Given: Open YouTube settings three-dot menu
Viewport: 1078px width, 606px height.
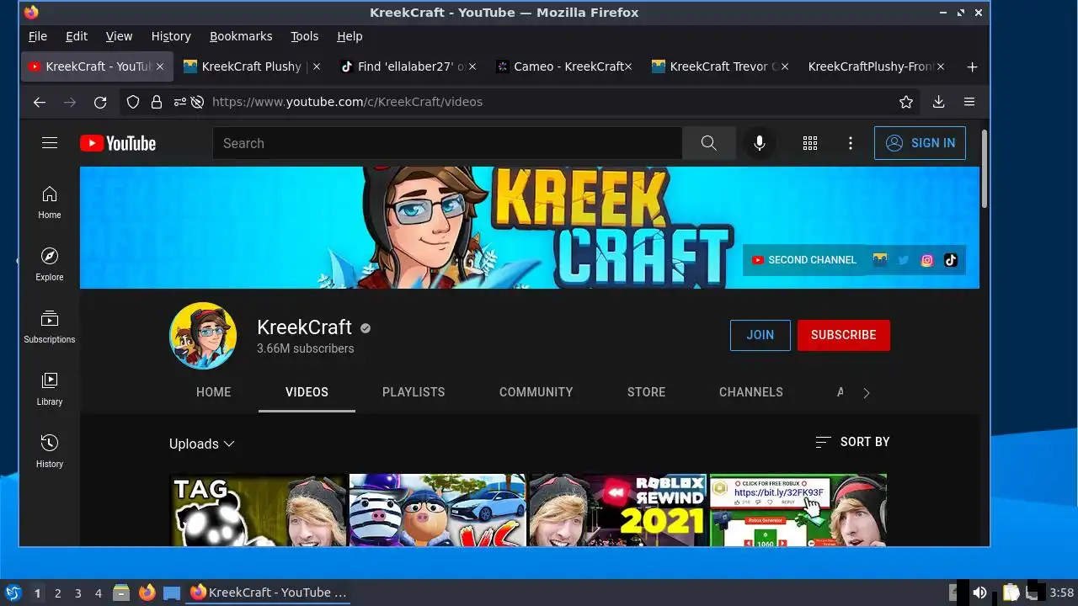Looking at the screenshot, I should 851,143.
